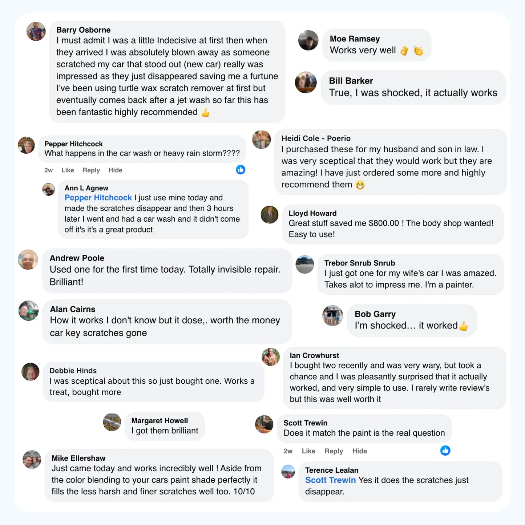Click the Trebor Snrub Snrub commenter name
The image size is (525, 525).
(x=359, y=263)
